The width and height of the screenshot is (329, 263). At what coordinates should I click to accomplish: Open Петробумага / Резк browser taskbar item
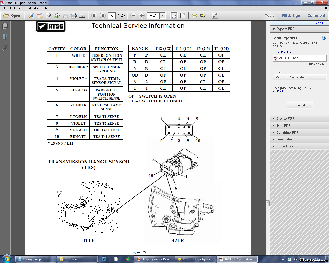pos(154,259)
